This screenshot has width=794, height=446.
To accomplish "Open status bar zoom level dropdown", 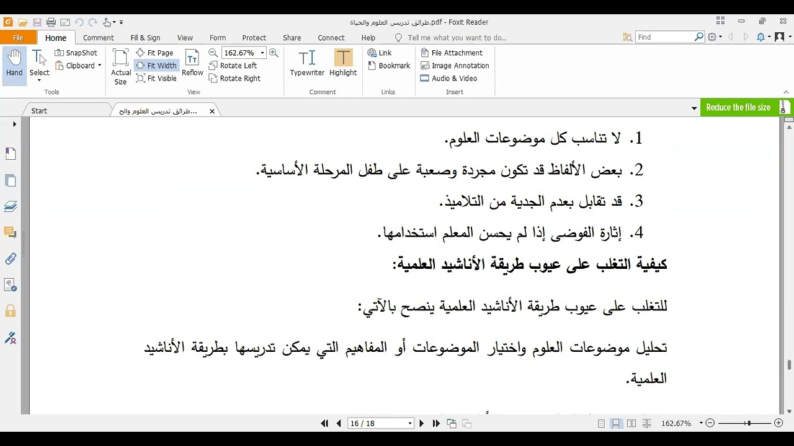I will tap(701, 423).
